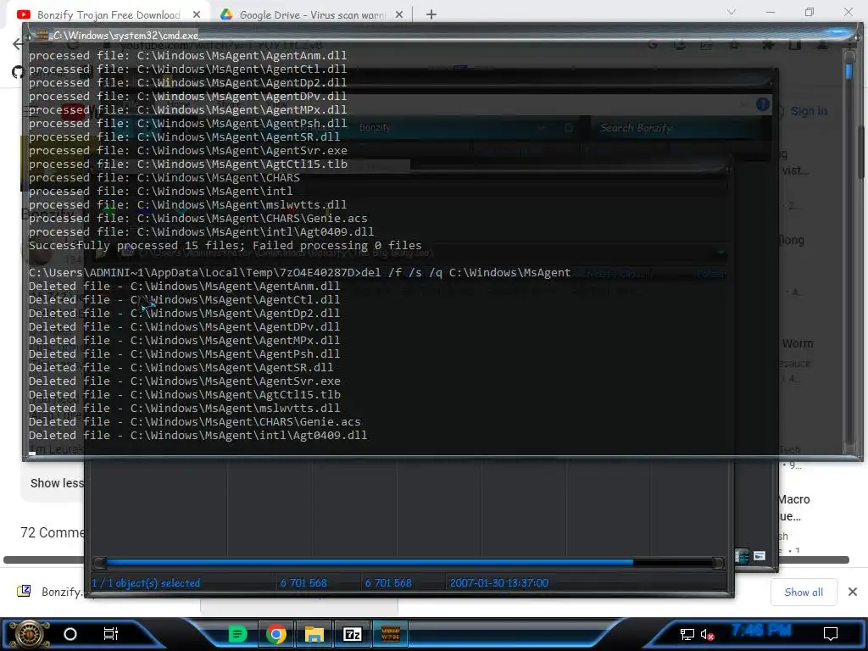Click 'processed file: ...mslwvtts.dll' line
This screenshot has height=651, width=868.
click(x=188, y=205)
